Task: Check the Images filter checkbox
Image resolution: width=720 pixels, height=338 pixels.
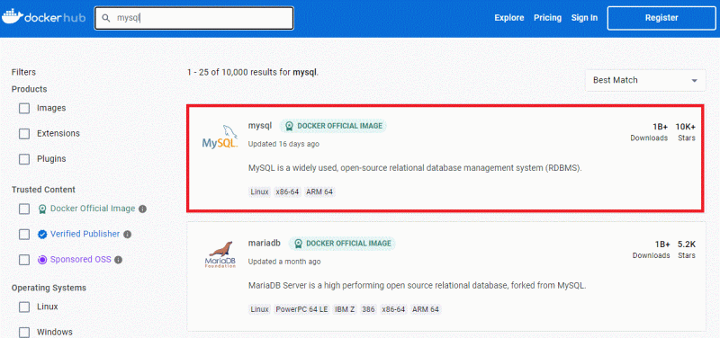Action: tap(24, 109)
